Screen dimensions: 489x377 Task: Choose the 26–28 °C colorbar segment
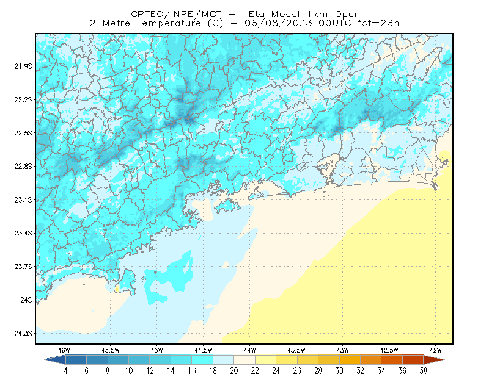click(307, 360)
